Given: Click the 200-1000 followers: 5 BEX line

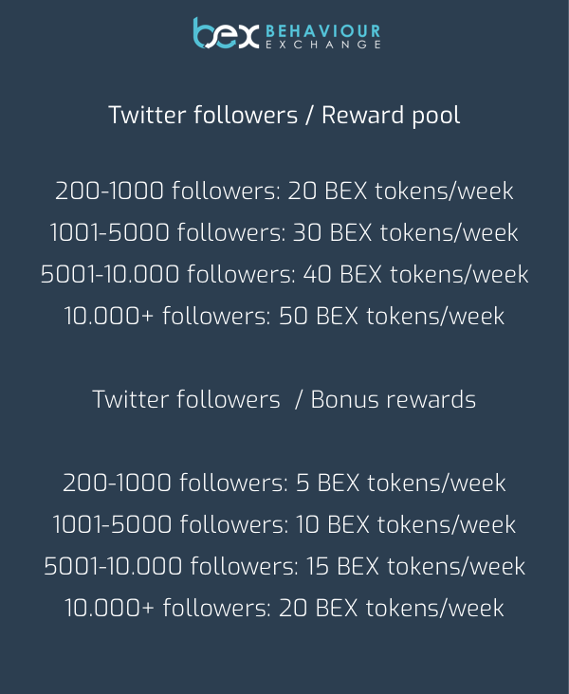Looking at the screenshot, I should coord(284,483).
